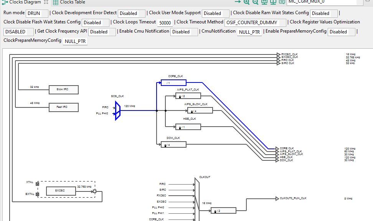Click the green arrow navigate icon
The height and width of the screenshot is (221, 373).
(238, 2)
